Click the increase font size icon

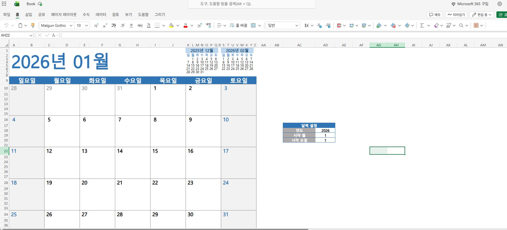click(96, 25)
